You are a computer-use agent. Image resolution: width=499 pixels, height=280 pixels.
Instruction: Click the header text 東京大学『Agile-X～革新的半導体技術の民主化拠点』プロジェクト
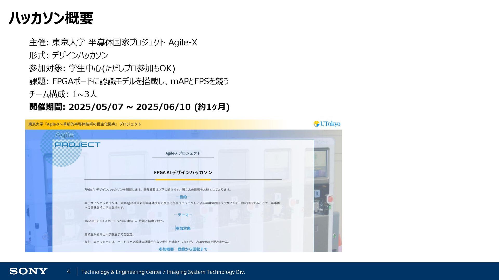click(85, 124)
